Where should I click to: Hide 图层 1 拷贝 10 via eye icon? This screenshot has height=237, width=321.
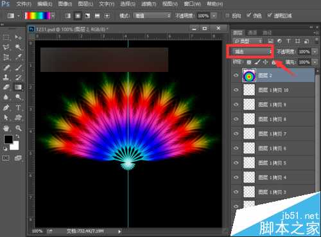(236, 90)
